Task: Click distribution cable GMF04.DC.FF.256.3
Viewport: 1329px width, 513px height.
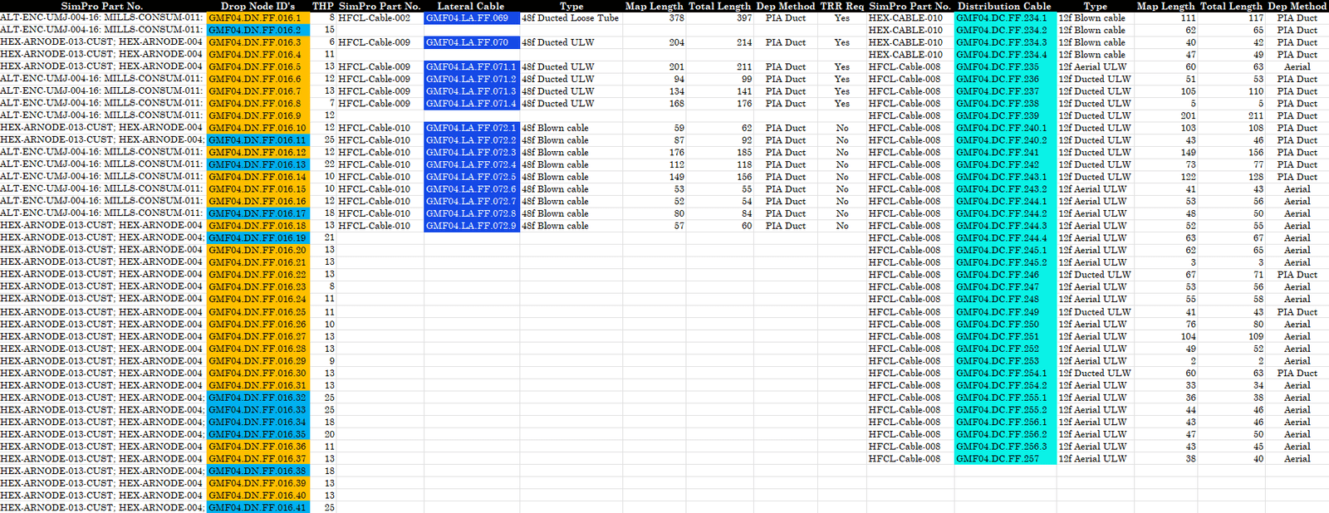Action: point(1004,447)
